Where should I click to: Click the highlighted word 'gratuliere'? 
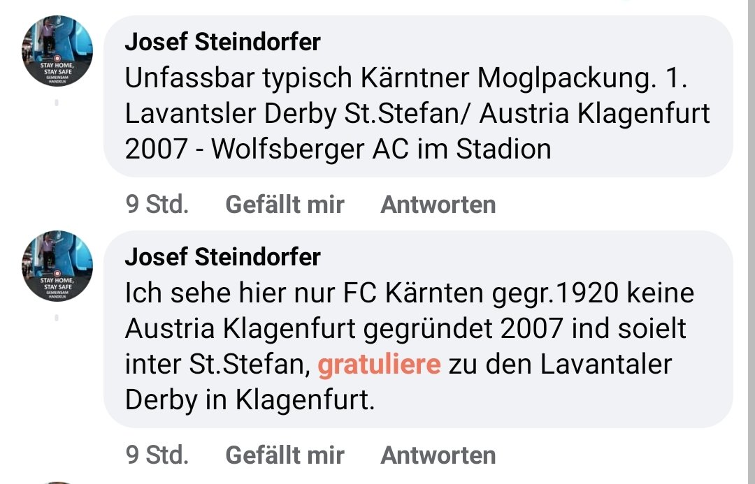379,365
